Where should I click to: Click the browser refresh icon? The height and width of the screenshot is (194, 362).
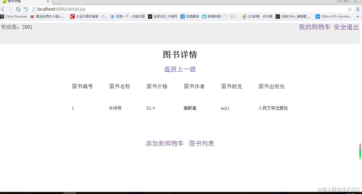tap(18, 9)
